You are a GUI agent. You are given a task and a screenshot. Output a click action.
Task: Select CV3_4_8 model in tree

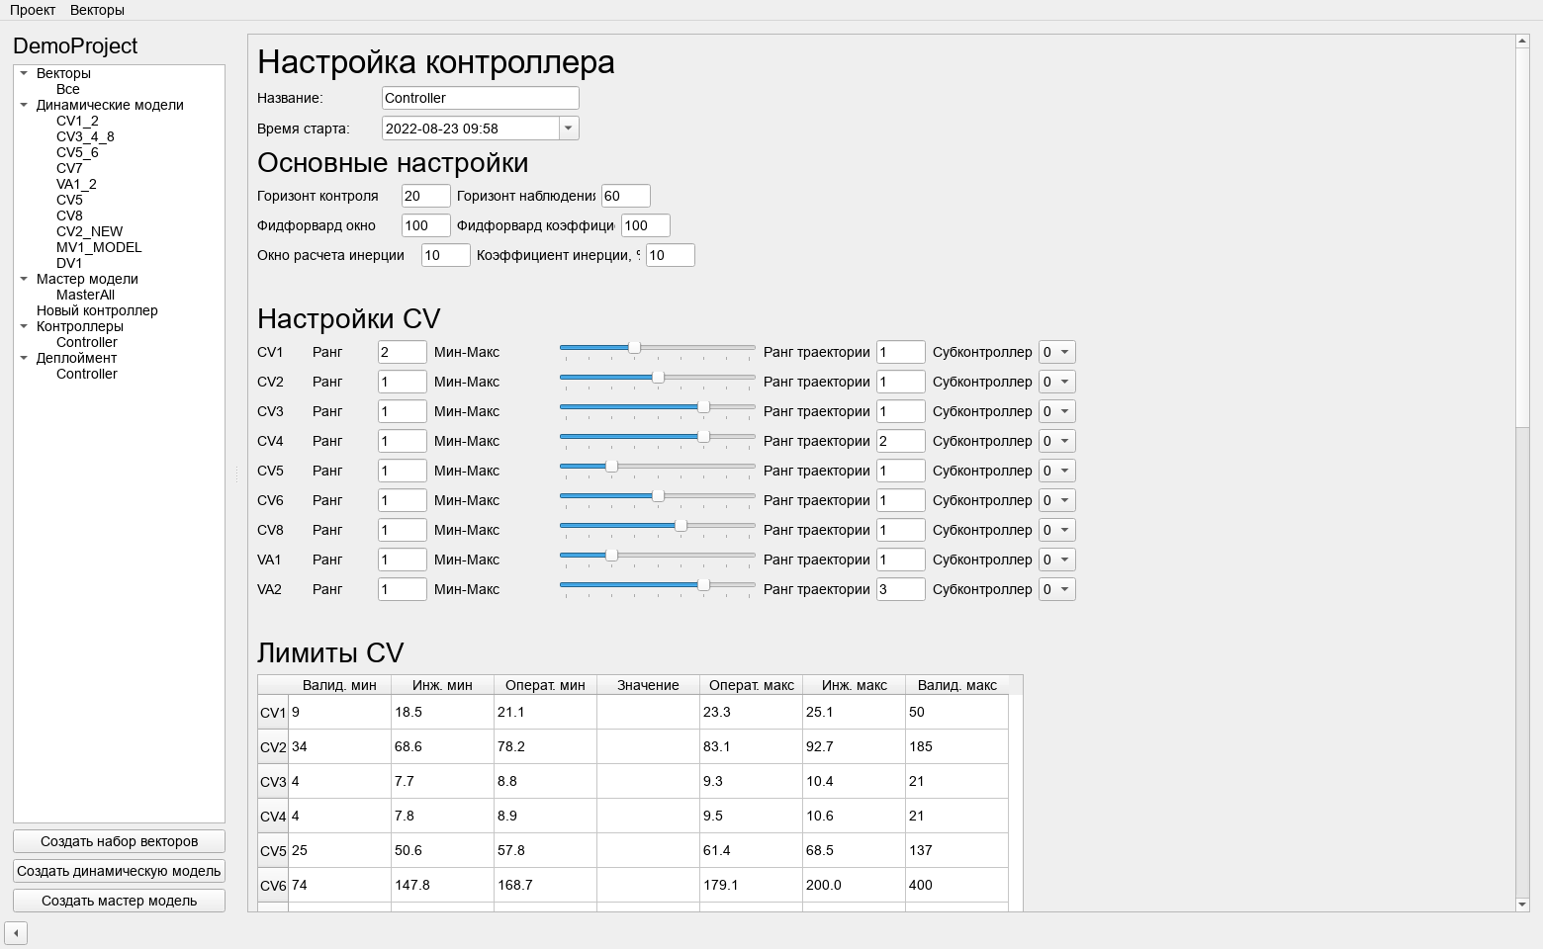click(85, 136)
